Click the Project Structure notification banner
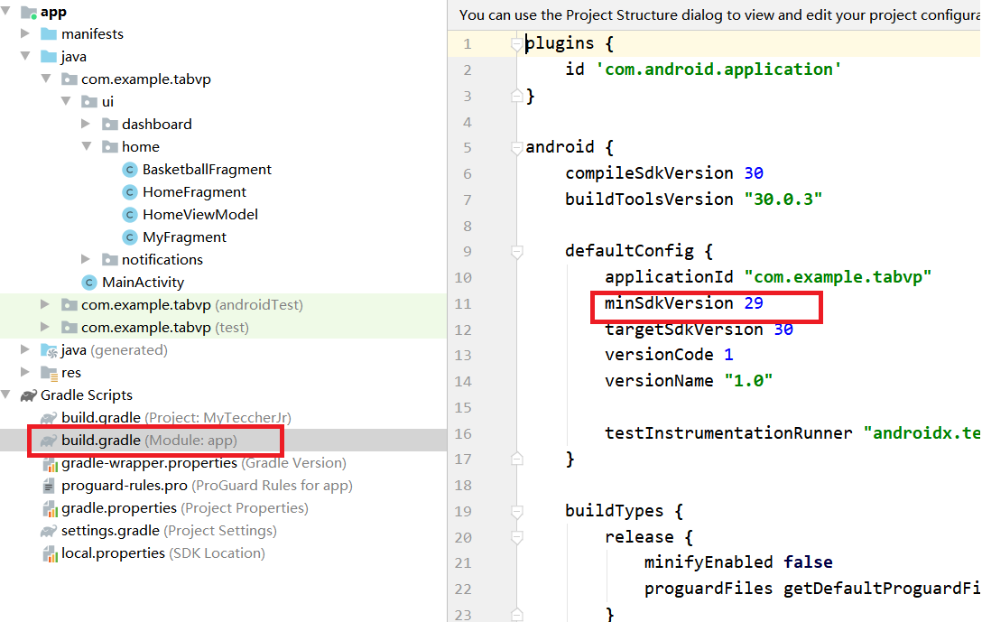 [x=713, y=14]
